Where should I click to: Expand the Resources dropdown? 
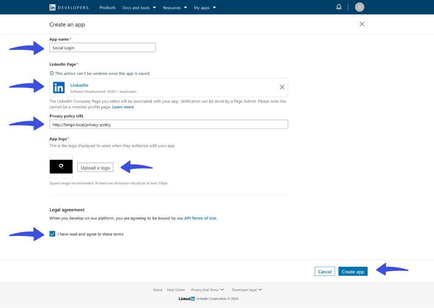[x=175, y=8]
